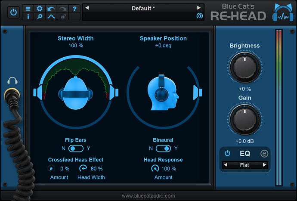This screenshot has height=201, width=297.
Task: Click the undo arrow icon
Action: [51, 9]
